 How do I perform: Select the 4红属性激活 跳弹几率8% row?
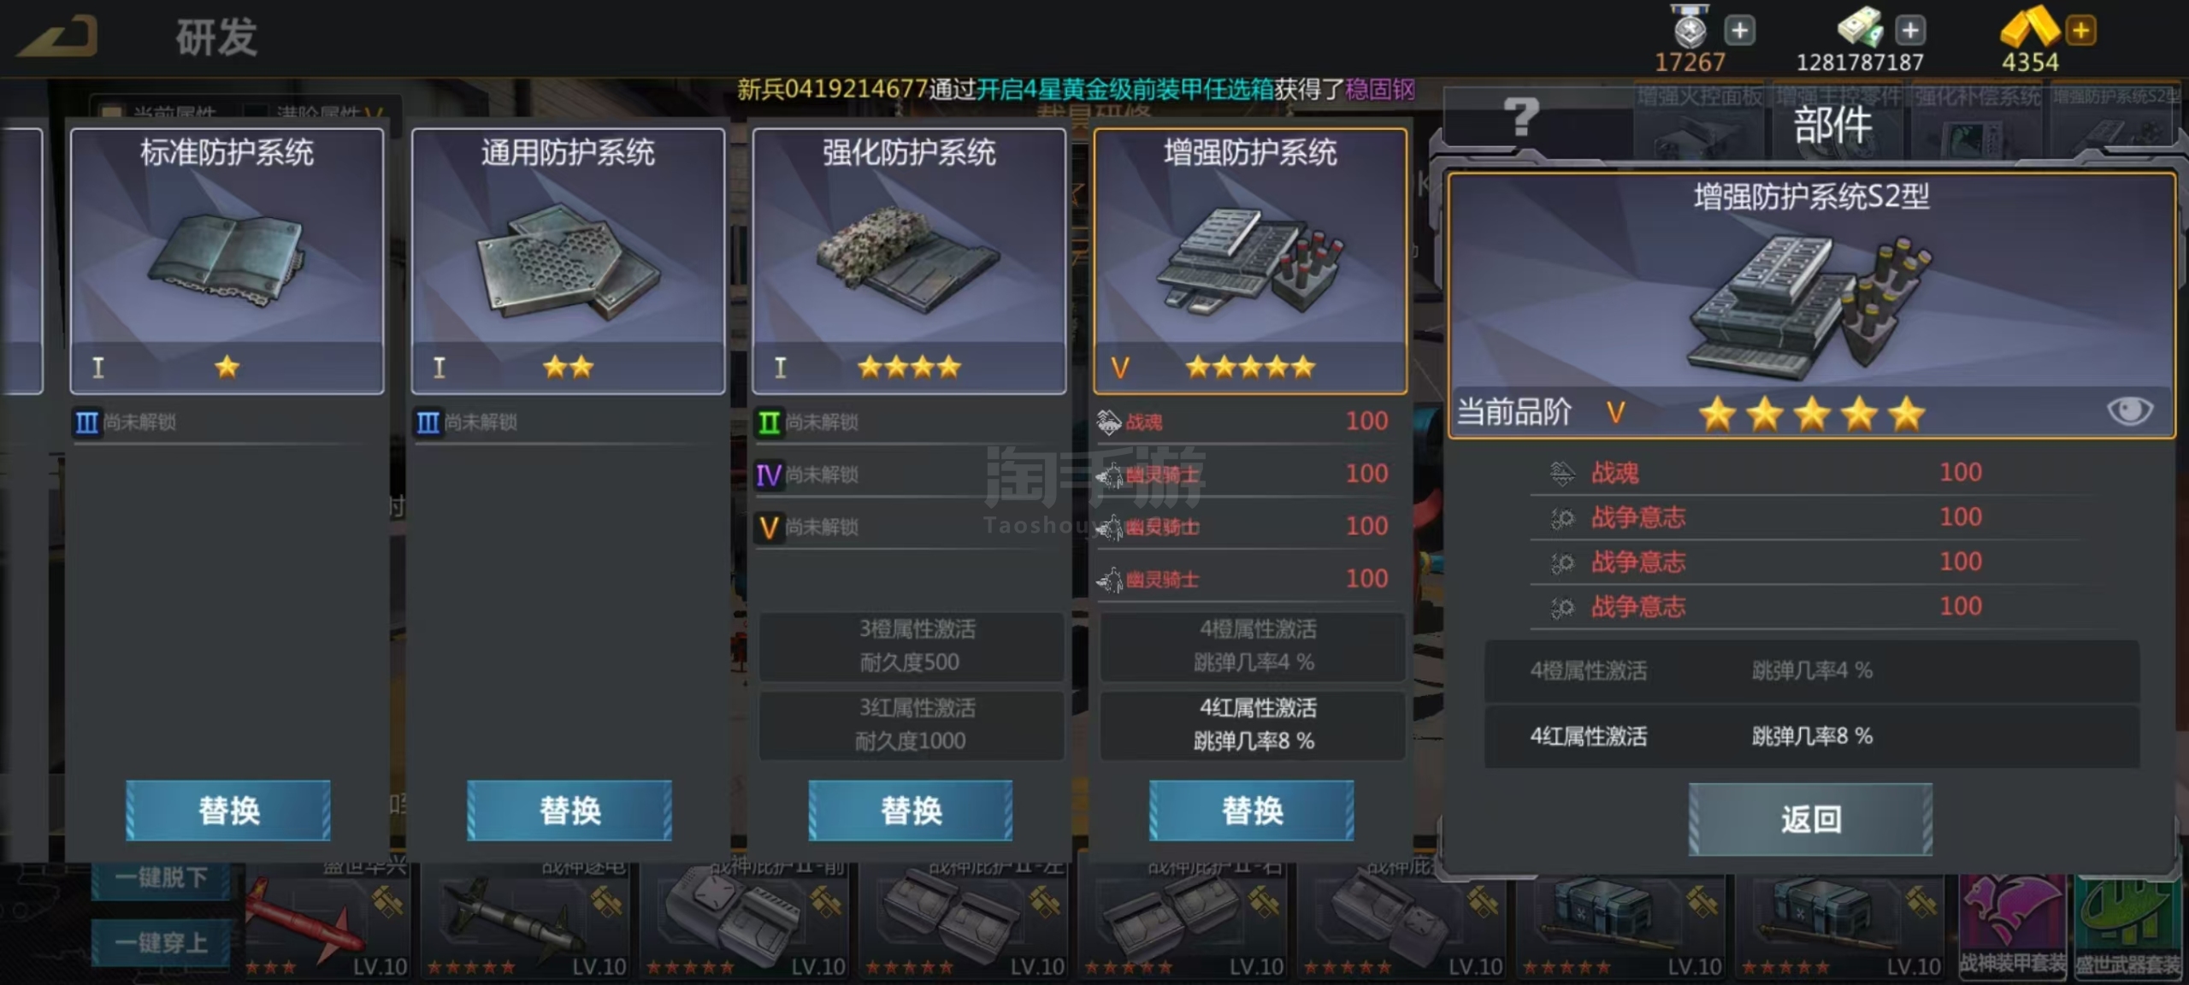(x=1811, y=736)
